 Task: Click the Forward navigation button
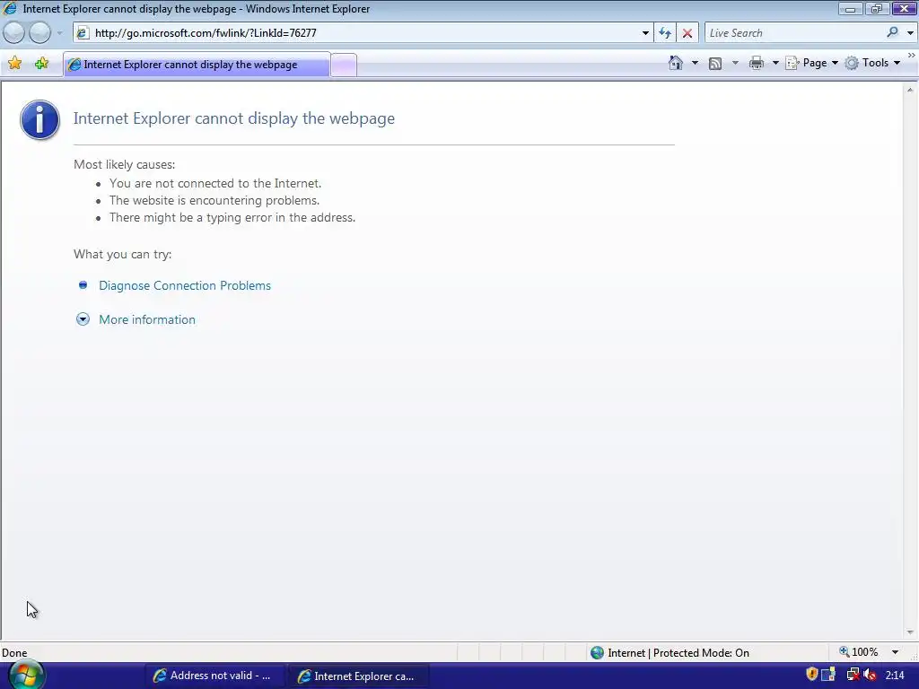[x=39, y=33]
